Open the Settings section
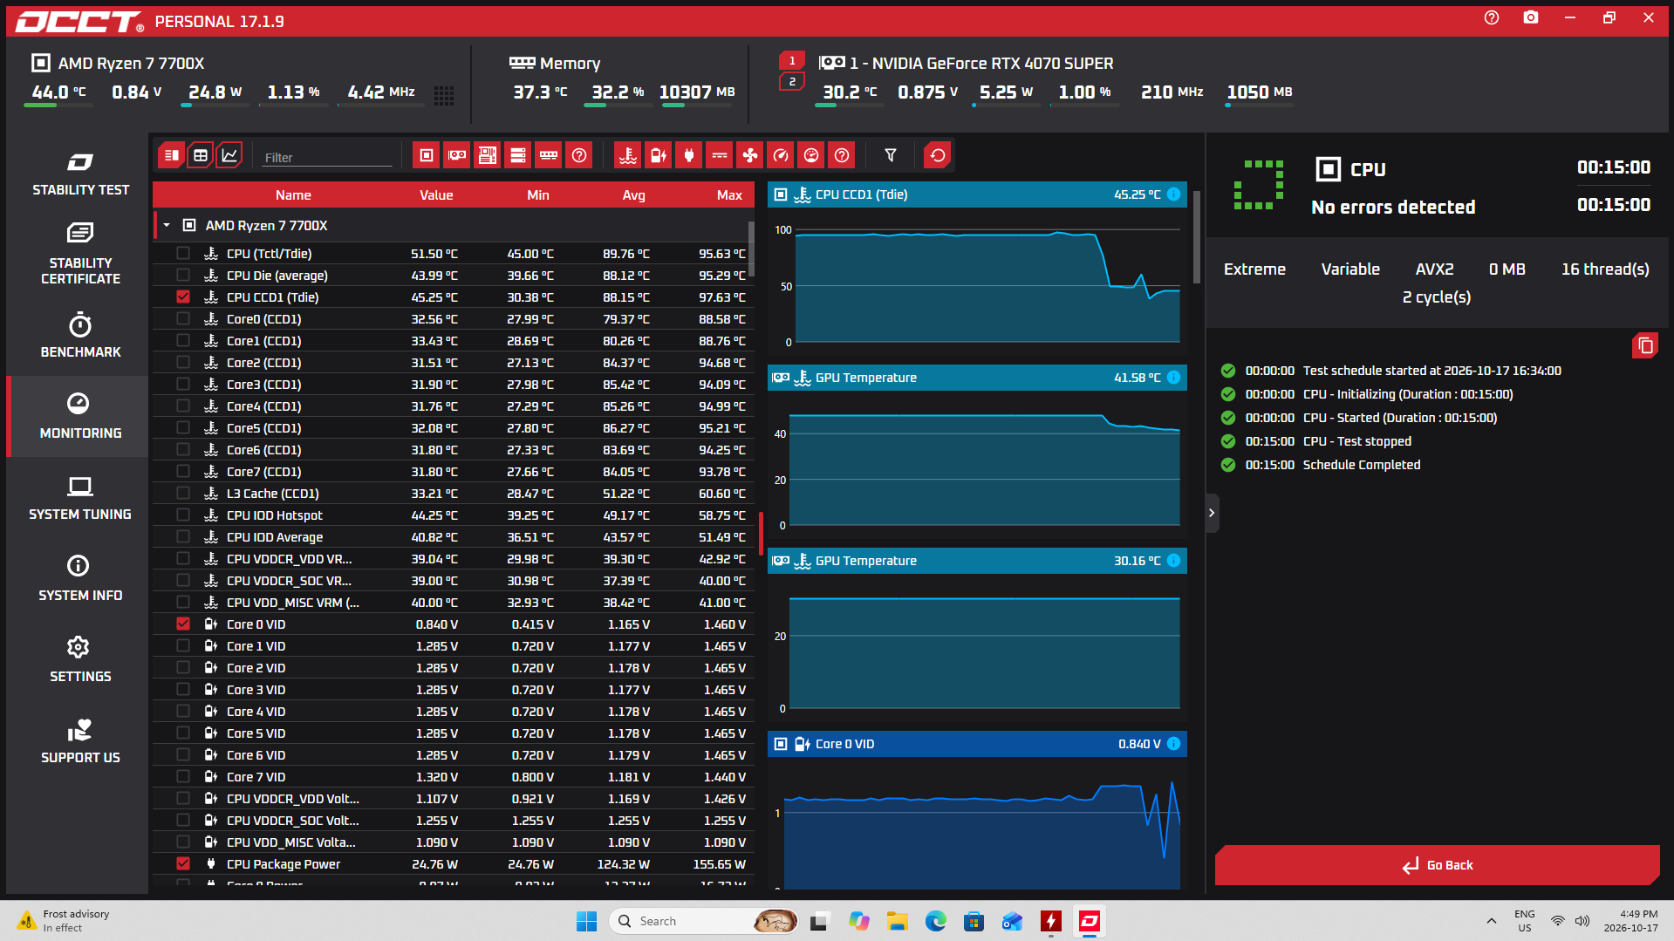The image size is (1674, 941). pos(80,660)
